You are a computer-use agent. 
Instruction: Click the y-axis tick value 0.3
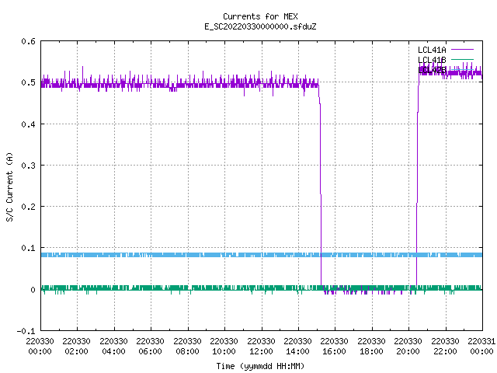[x=28, y=166]
